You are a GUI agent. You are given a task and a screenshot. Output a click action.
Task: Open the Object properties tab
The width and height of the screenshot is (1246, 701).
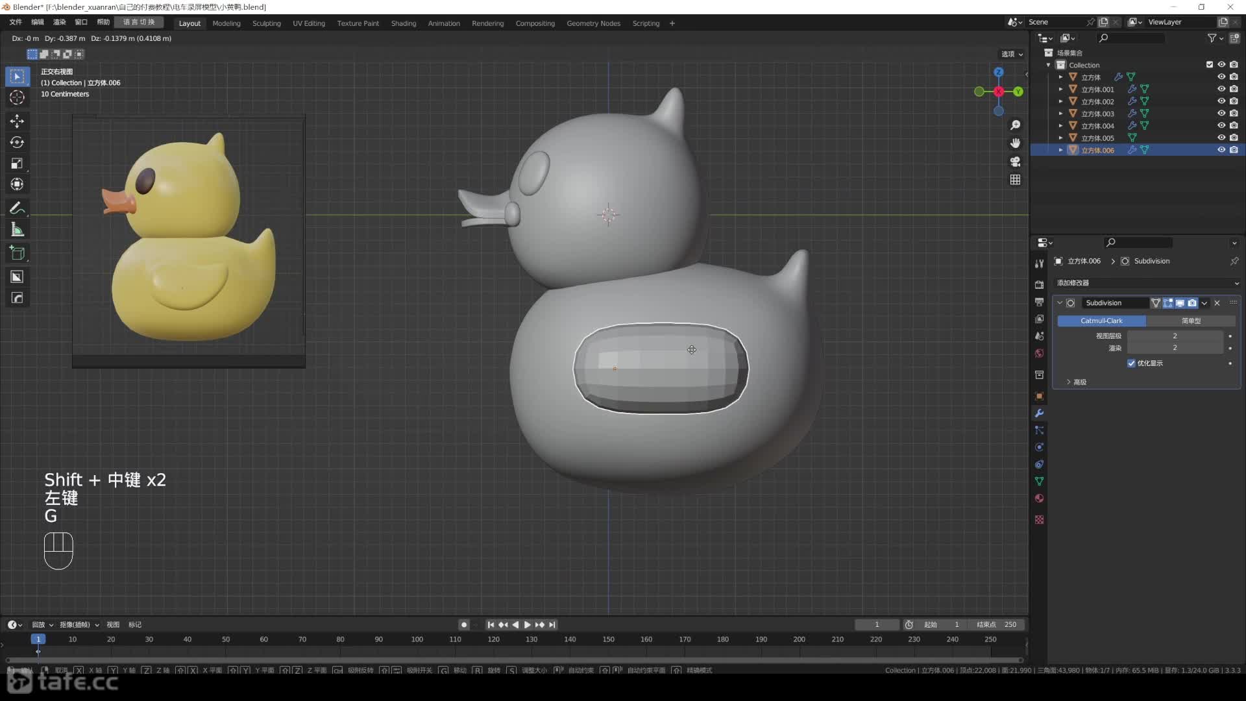1039,396
